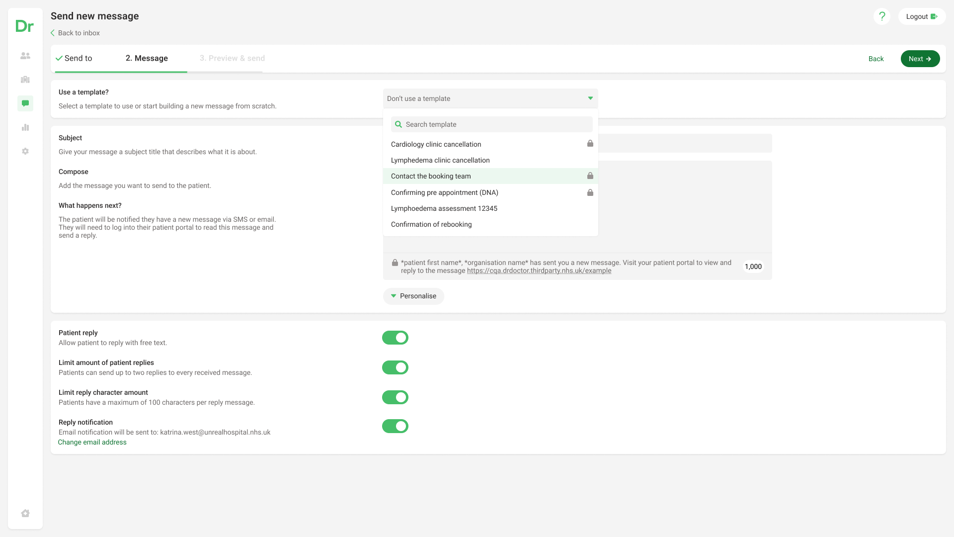Screen dimensions: 954x537
Task: Click the Dr logo in the top left
Action: [x=24, y=26]
